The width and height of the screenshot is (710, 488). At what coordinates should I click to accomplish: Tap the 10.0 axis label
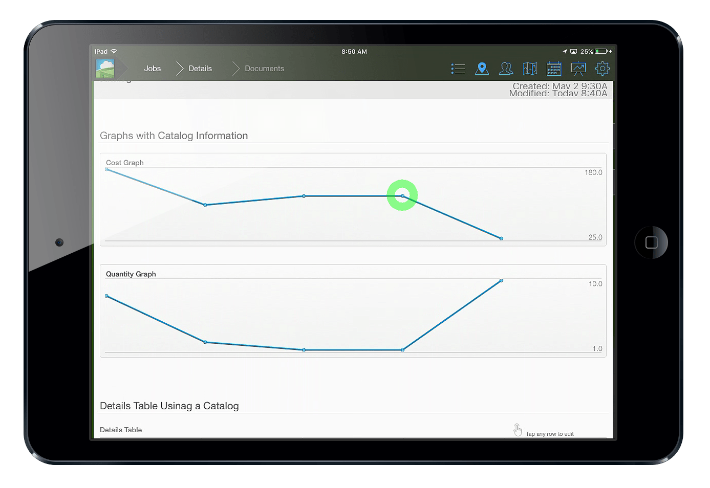coord(595,284)
